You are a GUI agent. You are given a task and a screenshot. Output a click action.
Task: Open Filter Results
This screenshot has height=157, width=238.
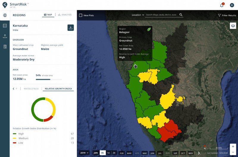pos(227,15)
